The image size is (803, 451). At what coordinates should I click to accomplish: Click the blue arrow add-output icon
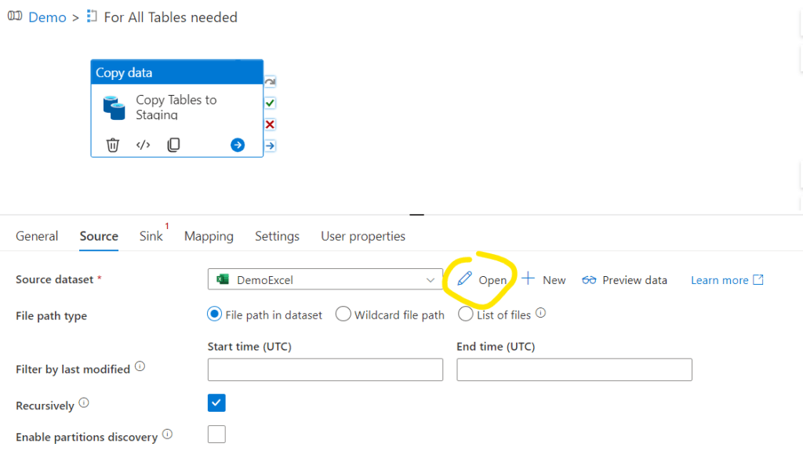[x=238, y=145]
